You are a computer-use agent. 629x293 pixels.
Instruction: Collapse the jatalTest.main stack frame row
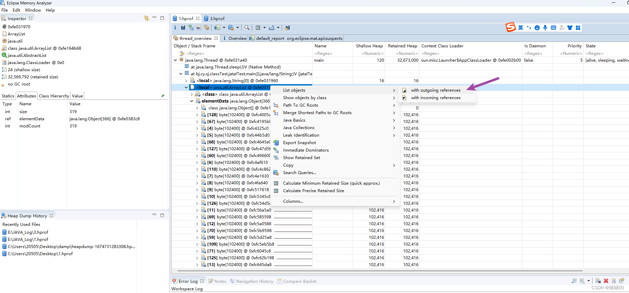point(181,74)
